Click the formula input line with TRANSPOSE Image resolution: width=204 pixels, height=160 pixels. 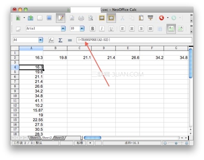tap(134, 40)
